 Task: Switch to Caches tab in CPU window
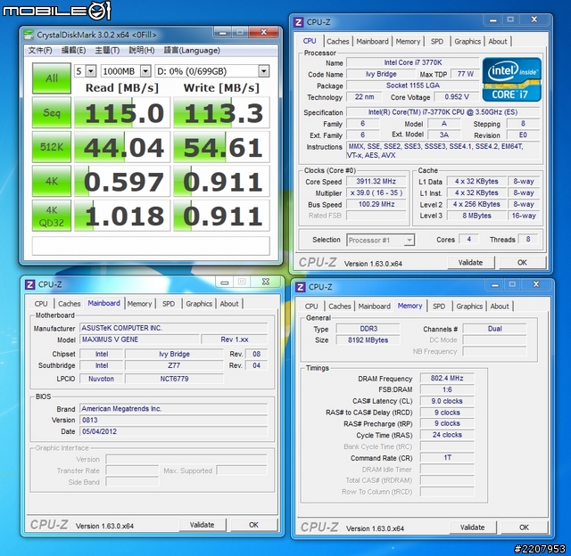click(337, 42)
